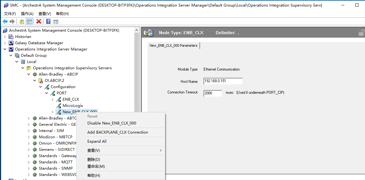Click the Up One Level folder icon
Viewport: 365px width, 180px height.
(22, 21)
